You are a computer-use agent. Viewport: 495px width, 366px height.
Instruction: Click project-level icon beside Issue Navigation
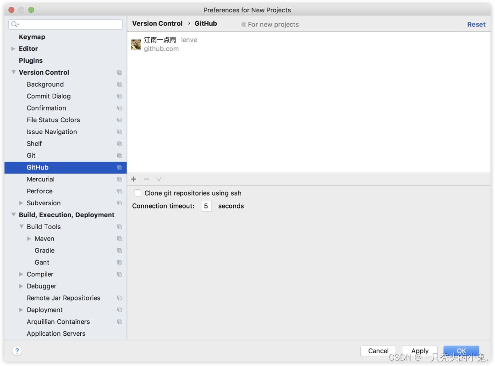[120, 132]
